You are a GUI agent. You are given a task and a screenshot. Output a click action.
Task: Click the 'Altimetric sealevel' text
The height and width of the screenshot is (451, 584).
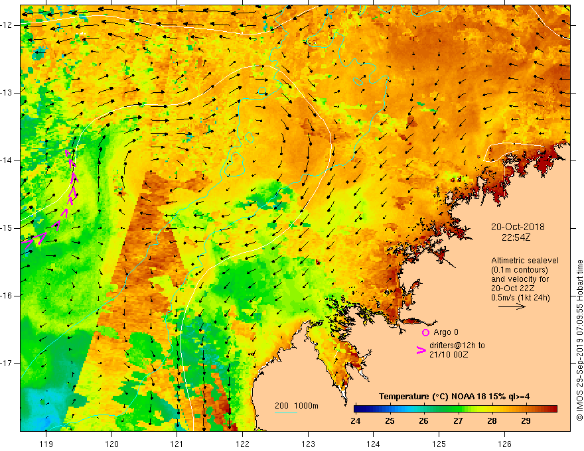point(525,261)
